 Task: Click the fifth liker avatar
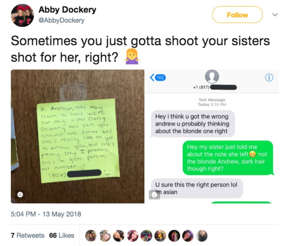146,236
